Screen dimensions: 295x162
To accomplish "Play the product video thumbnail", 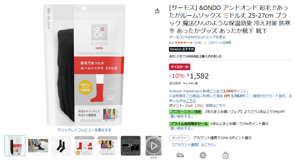I will [x=154, y=146].
